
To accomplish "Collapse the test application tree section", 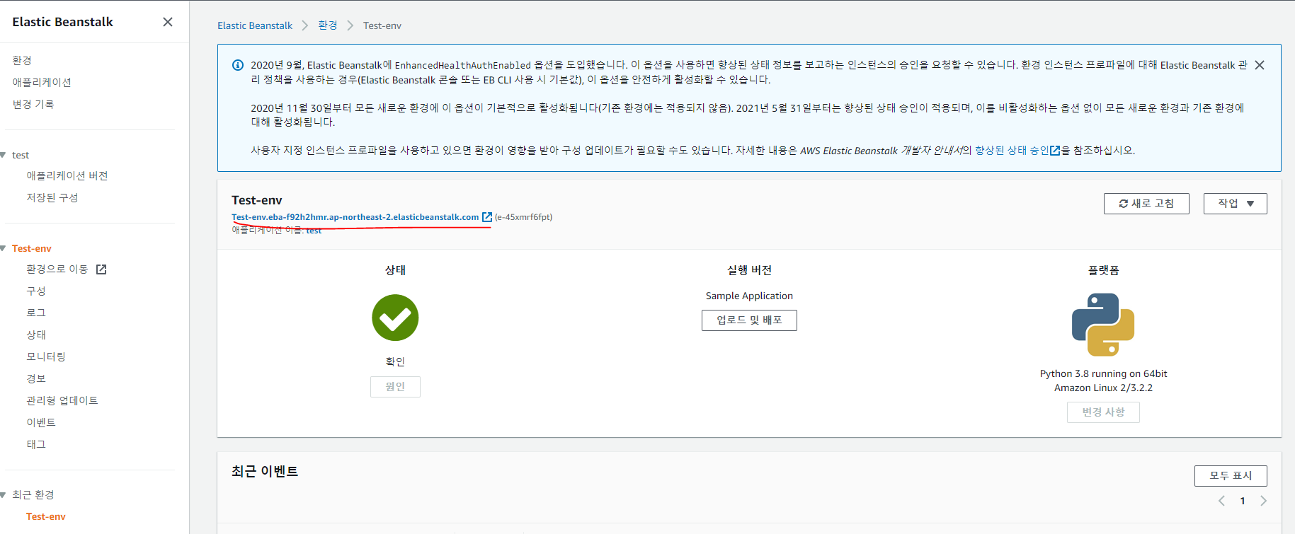I will 4,155.
